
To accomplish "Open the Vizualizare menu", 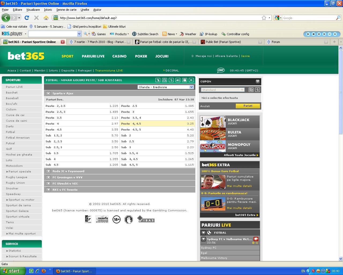I will coord(33,10).
